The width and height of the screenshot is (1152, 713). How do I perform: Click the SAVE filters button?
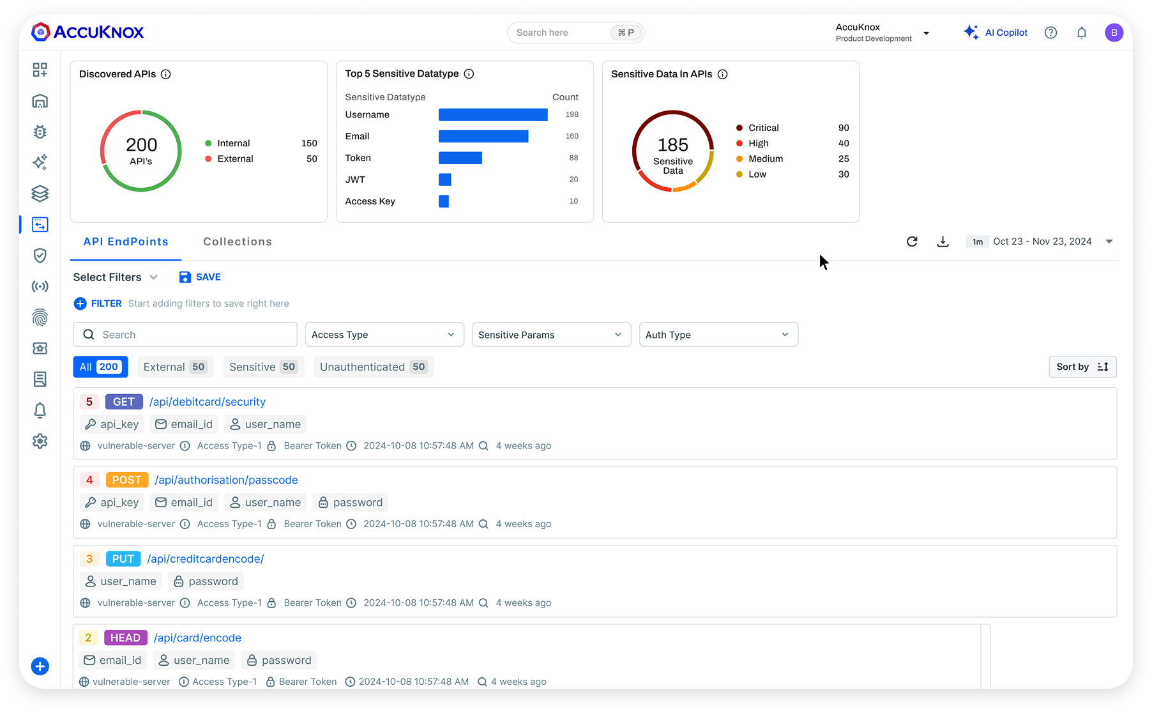tap(200, 277)
